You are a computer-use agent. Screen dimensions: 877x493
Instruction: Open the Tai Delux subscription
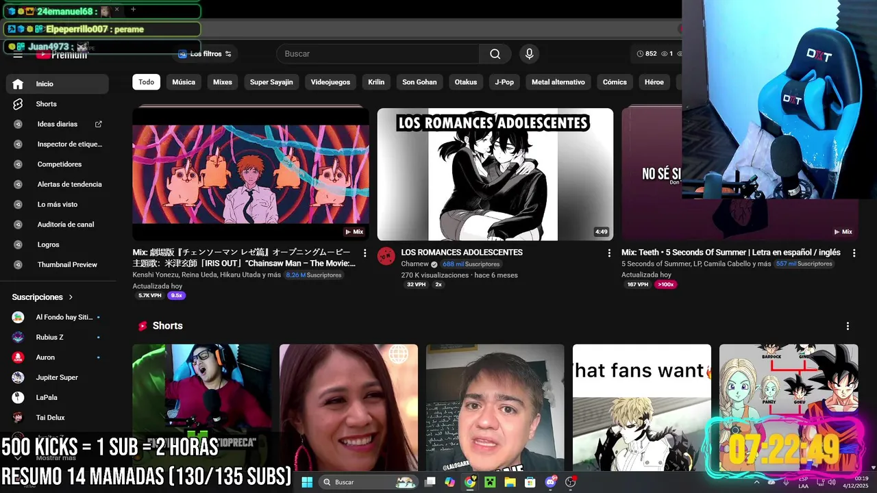pos(58,418)
